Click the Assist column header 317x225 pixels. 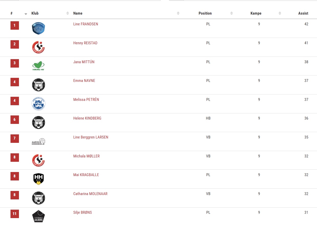[303, 13]
